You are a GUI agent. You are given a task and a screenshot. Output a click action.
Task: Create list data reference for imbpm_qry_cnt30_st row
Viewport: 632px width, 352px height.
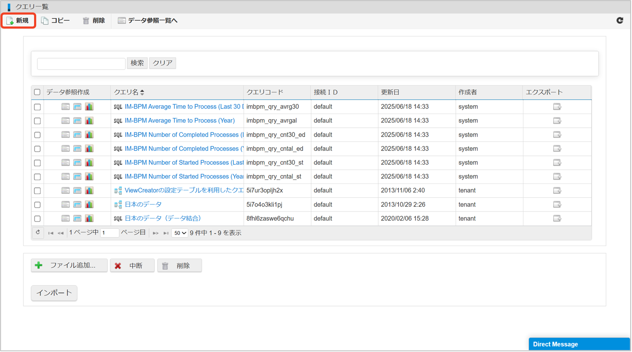65,163
